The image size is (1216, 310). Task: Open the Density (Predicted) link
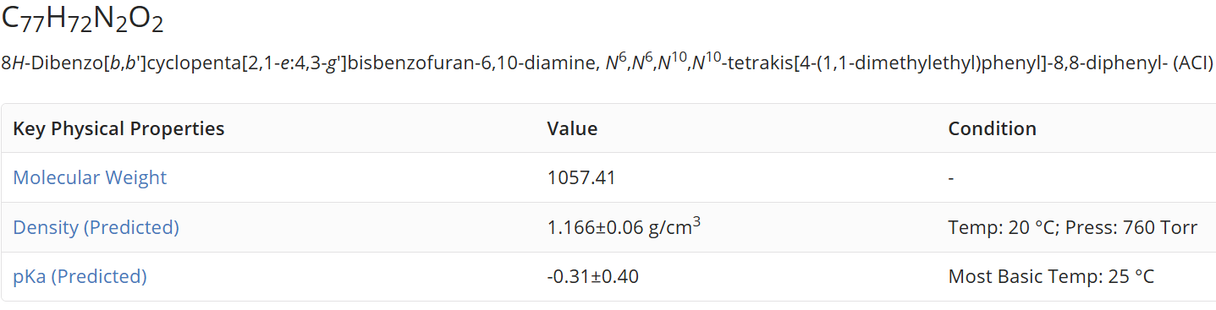96,227
